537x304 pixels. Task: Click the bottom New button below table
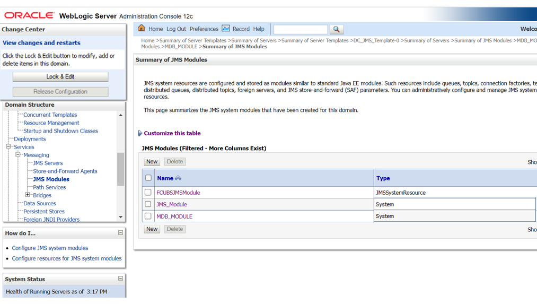coord(152,229)
